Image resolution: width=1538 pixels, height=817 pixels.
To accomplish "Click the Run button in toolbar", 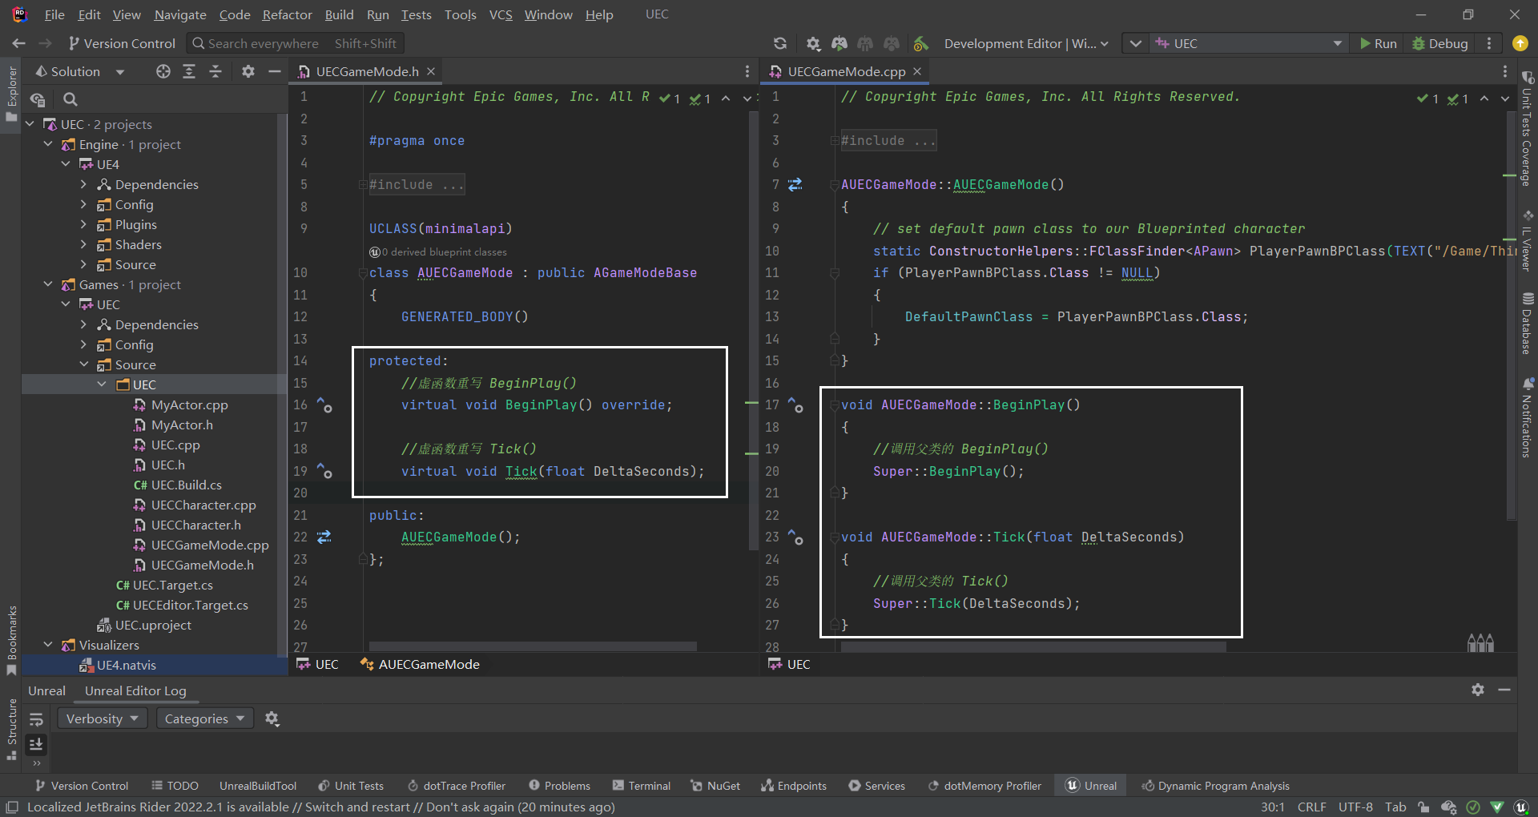I will [x=1378, y=44].
